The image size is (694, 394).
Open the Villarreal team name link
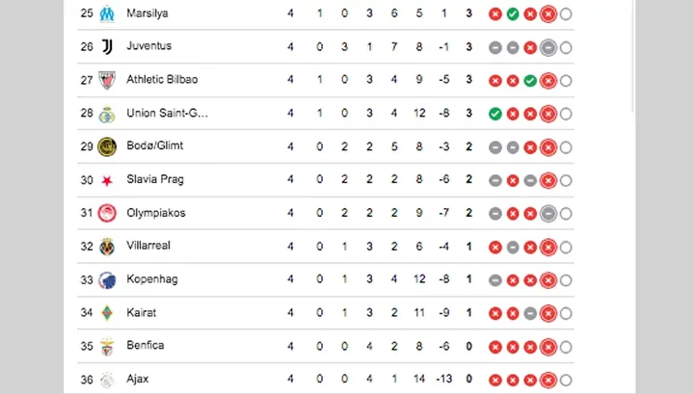[x=148, y=246]
